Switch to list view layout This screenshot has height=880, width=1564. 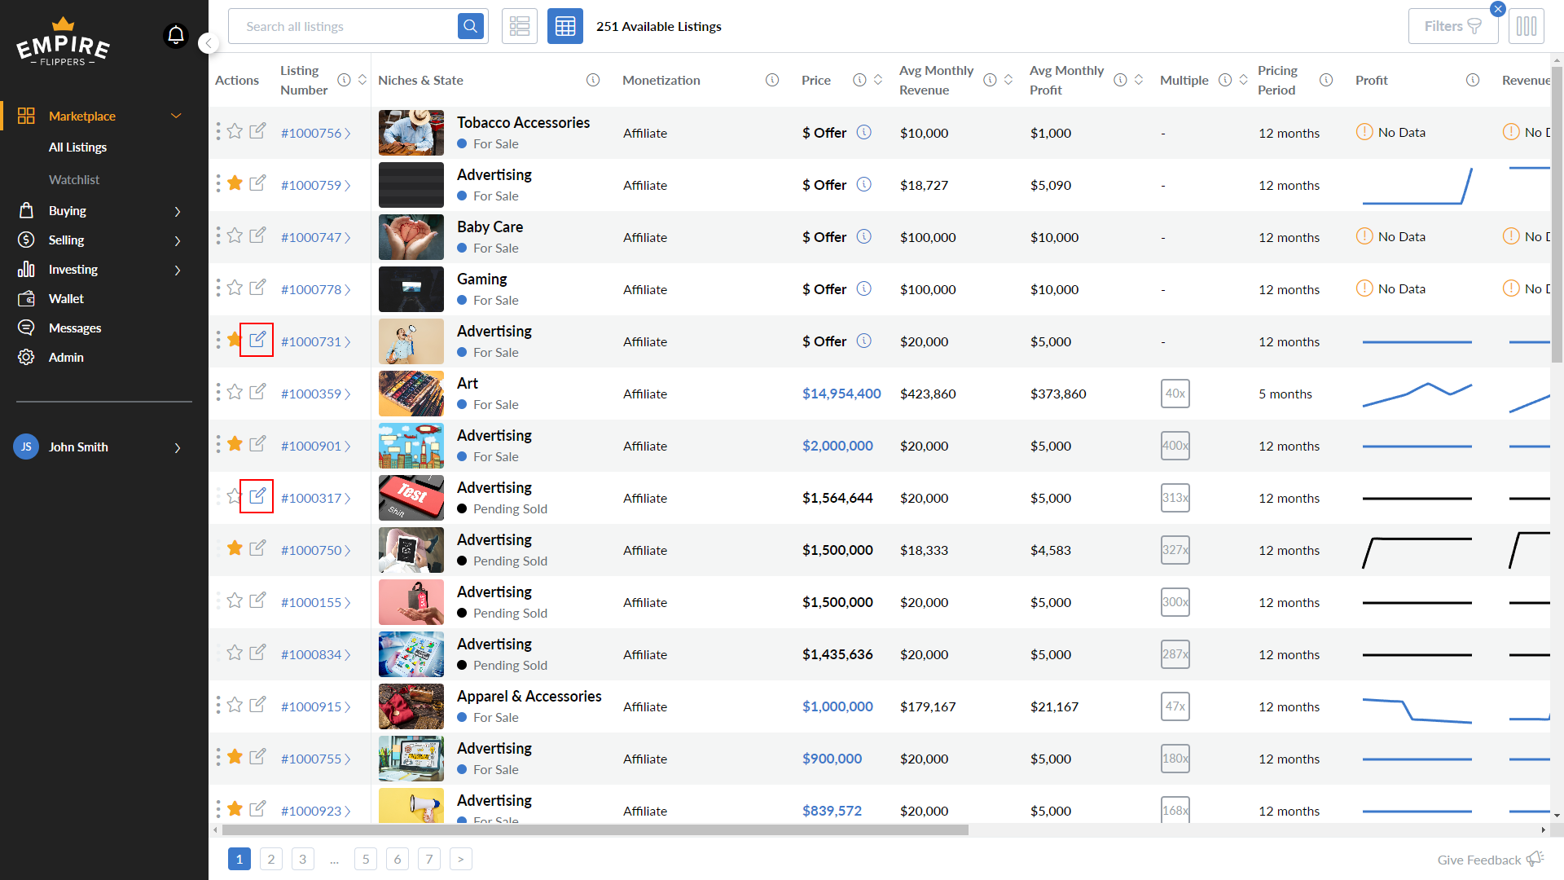(520, 26)
